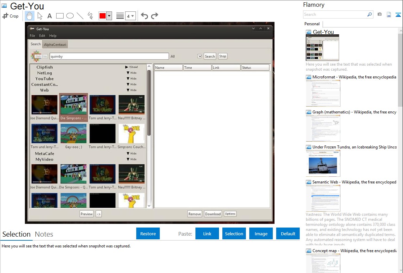Toggle Hide for MetaCafe
This screenshot has height=273, width=403.
[x=131, y=153]
